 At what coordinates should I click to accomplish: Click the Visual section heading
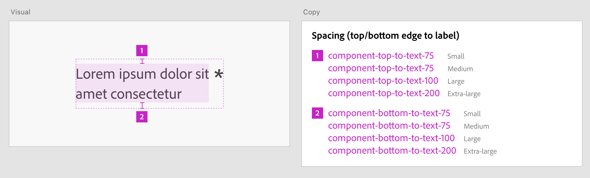click(21, 12)
